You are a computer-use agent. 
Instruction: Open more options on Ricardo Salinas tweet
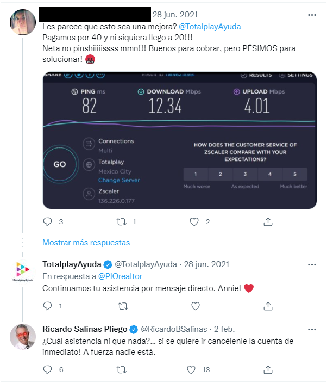pyautogui.click(x=311, y=329)
